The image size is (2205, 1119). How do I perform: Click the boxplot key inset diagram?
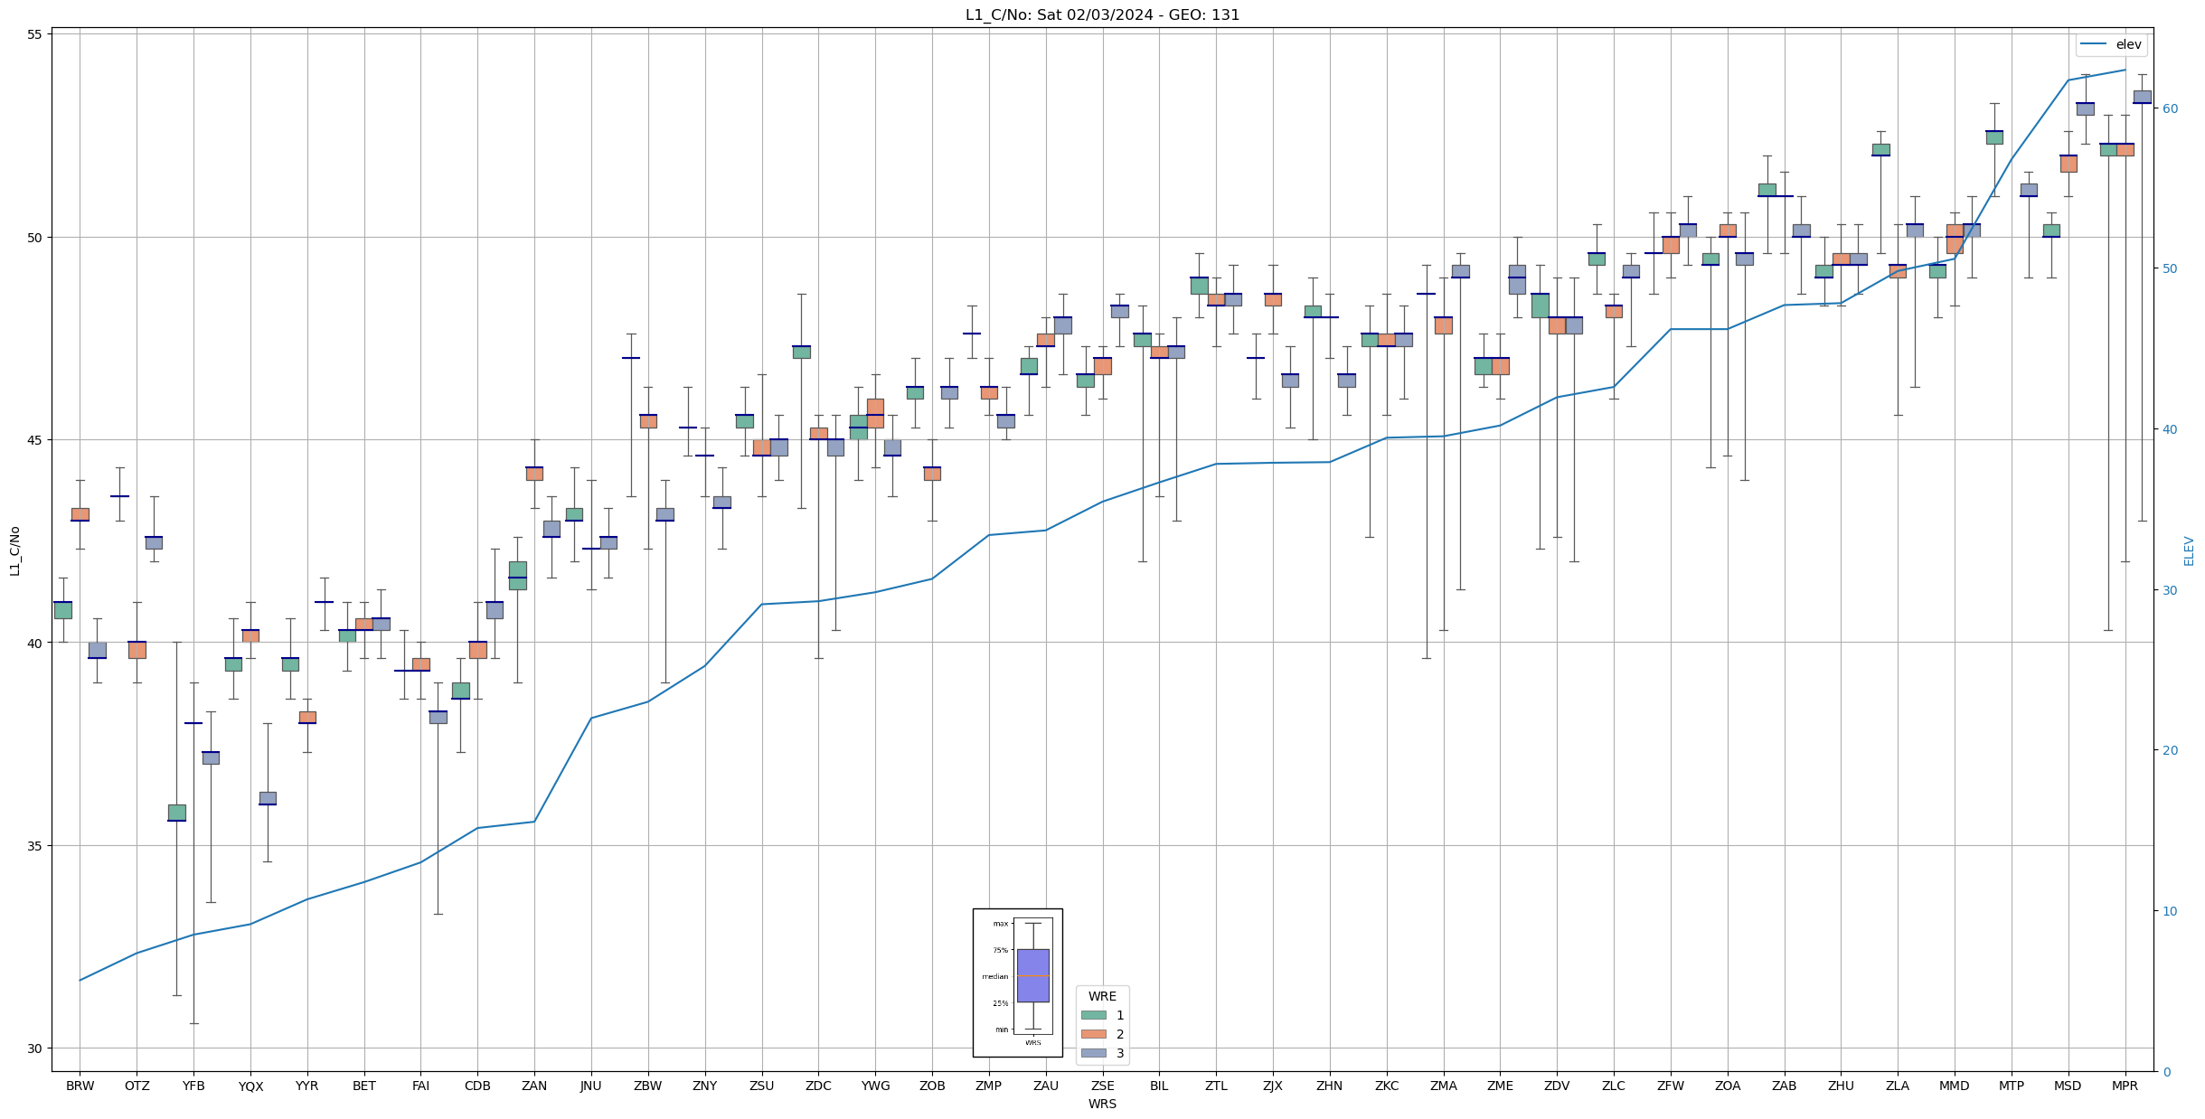tap(1017, 983)
